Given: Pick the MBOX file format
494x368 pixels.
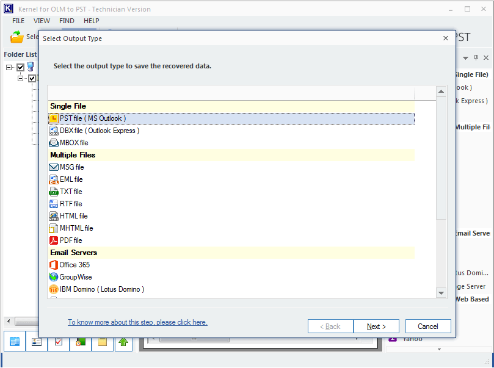Looking at the screenshot, I should (x=73, y=143).
